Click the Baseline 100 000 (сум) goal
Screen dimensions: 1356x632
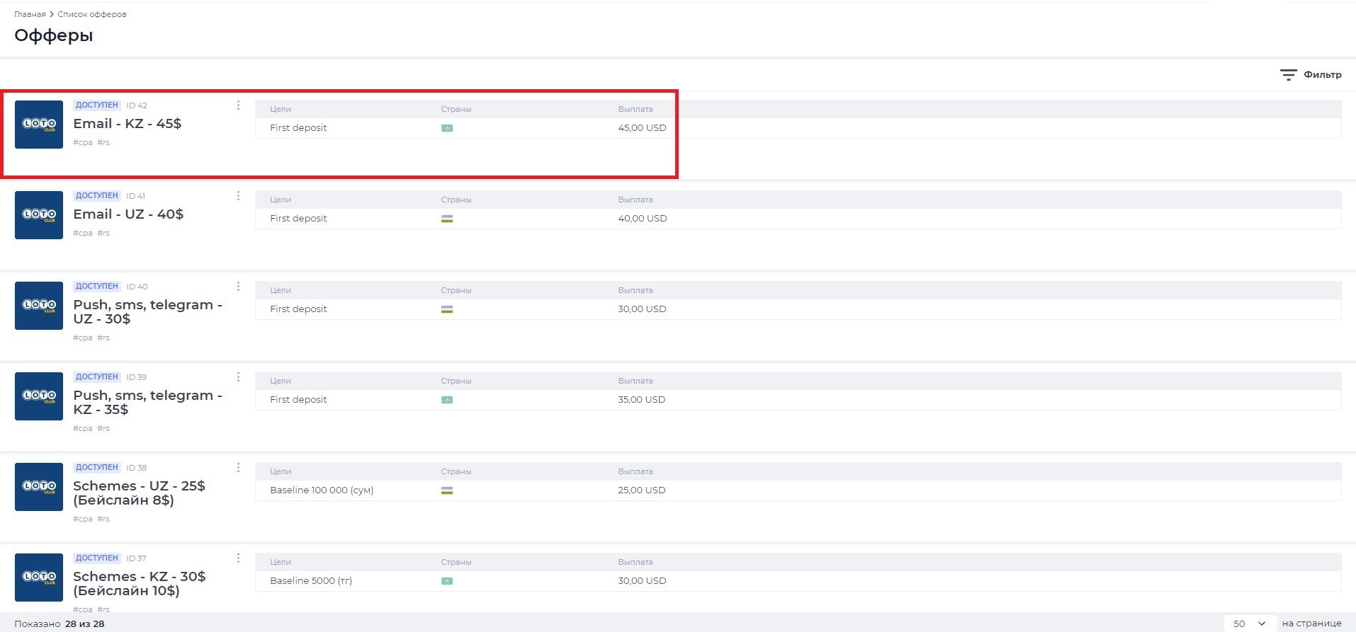[322, 490]
